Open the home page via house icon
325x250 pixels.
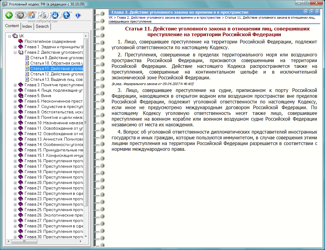pos(32,15)
